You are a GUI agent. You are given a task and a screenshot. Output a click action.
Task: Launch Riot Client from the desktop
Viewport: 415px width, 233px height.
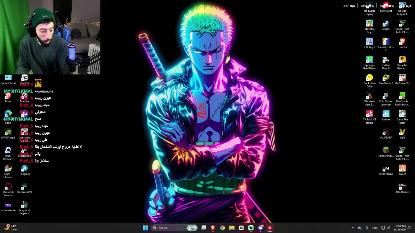(x=386, y=7)
